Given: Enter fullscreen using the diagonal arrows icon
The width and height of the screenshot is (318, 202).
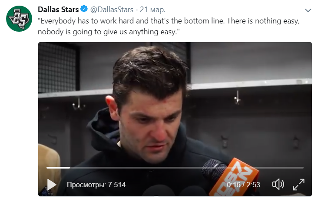Looking at the screenshot, I should [298, 185].
